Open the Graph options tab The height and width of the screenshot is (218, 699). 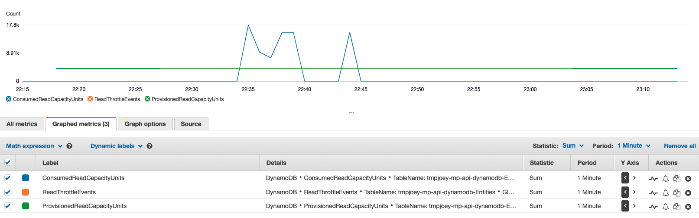(x=145, y=124)
